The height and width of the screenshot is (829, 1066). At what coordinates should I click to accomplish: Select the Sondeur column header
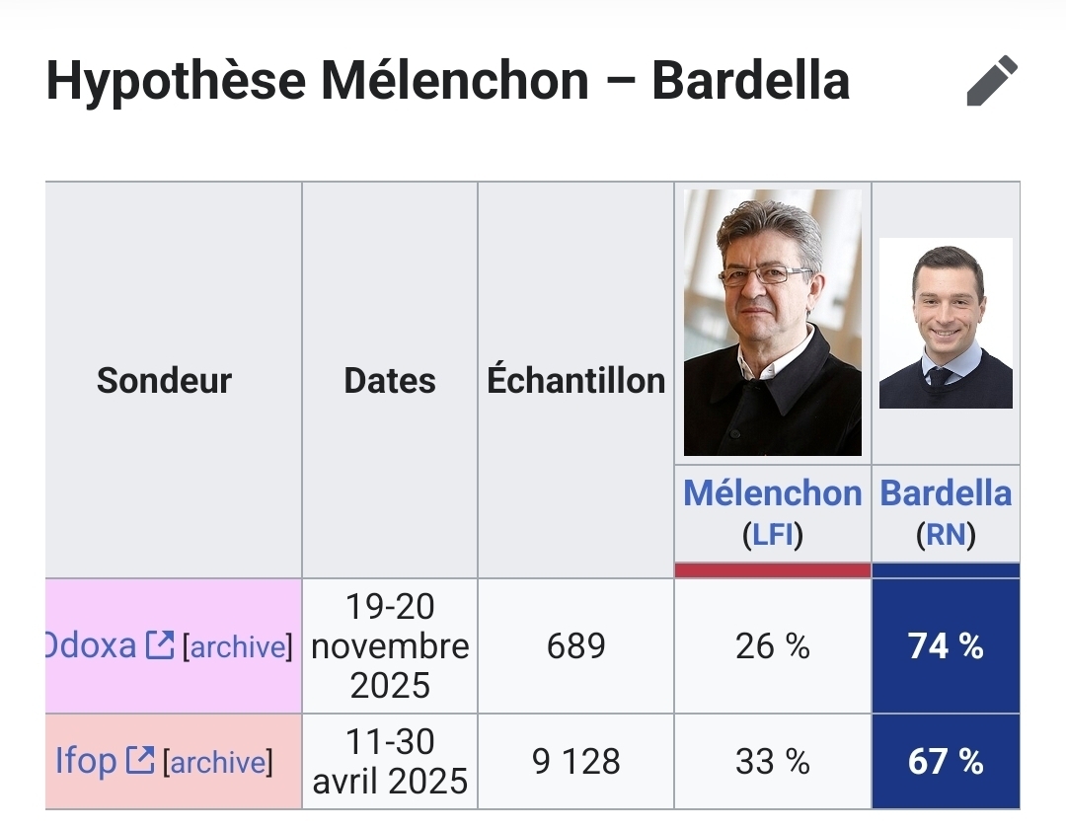pos(164,380)
